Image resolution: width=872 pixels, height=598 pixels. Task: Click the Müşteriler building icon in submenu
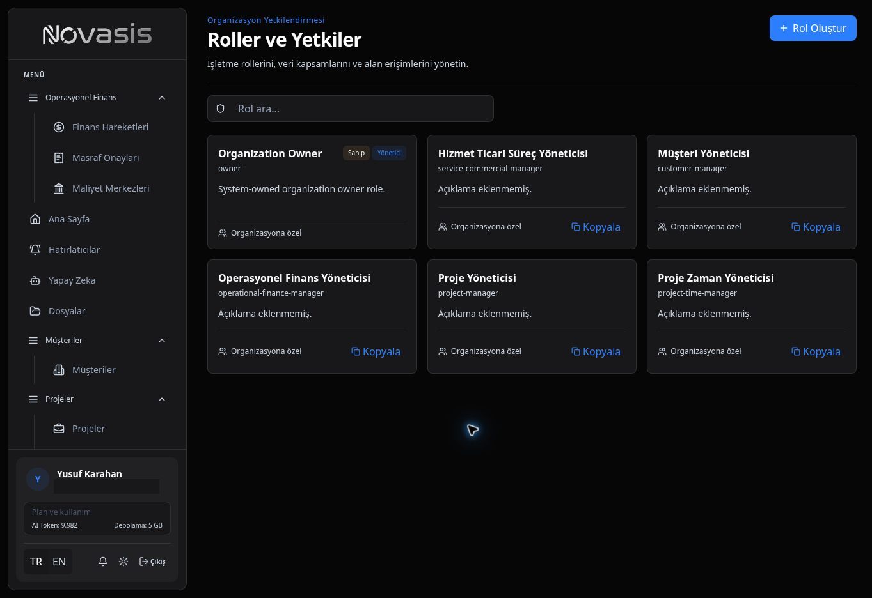click(59, 370)
